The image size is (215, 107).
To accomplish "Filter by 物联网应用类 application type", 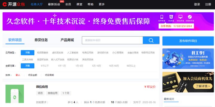I will click(148, 53).
